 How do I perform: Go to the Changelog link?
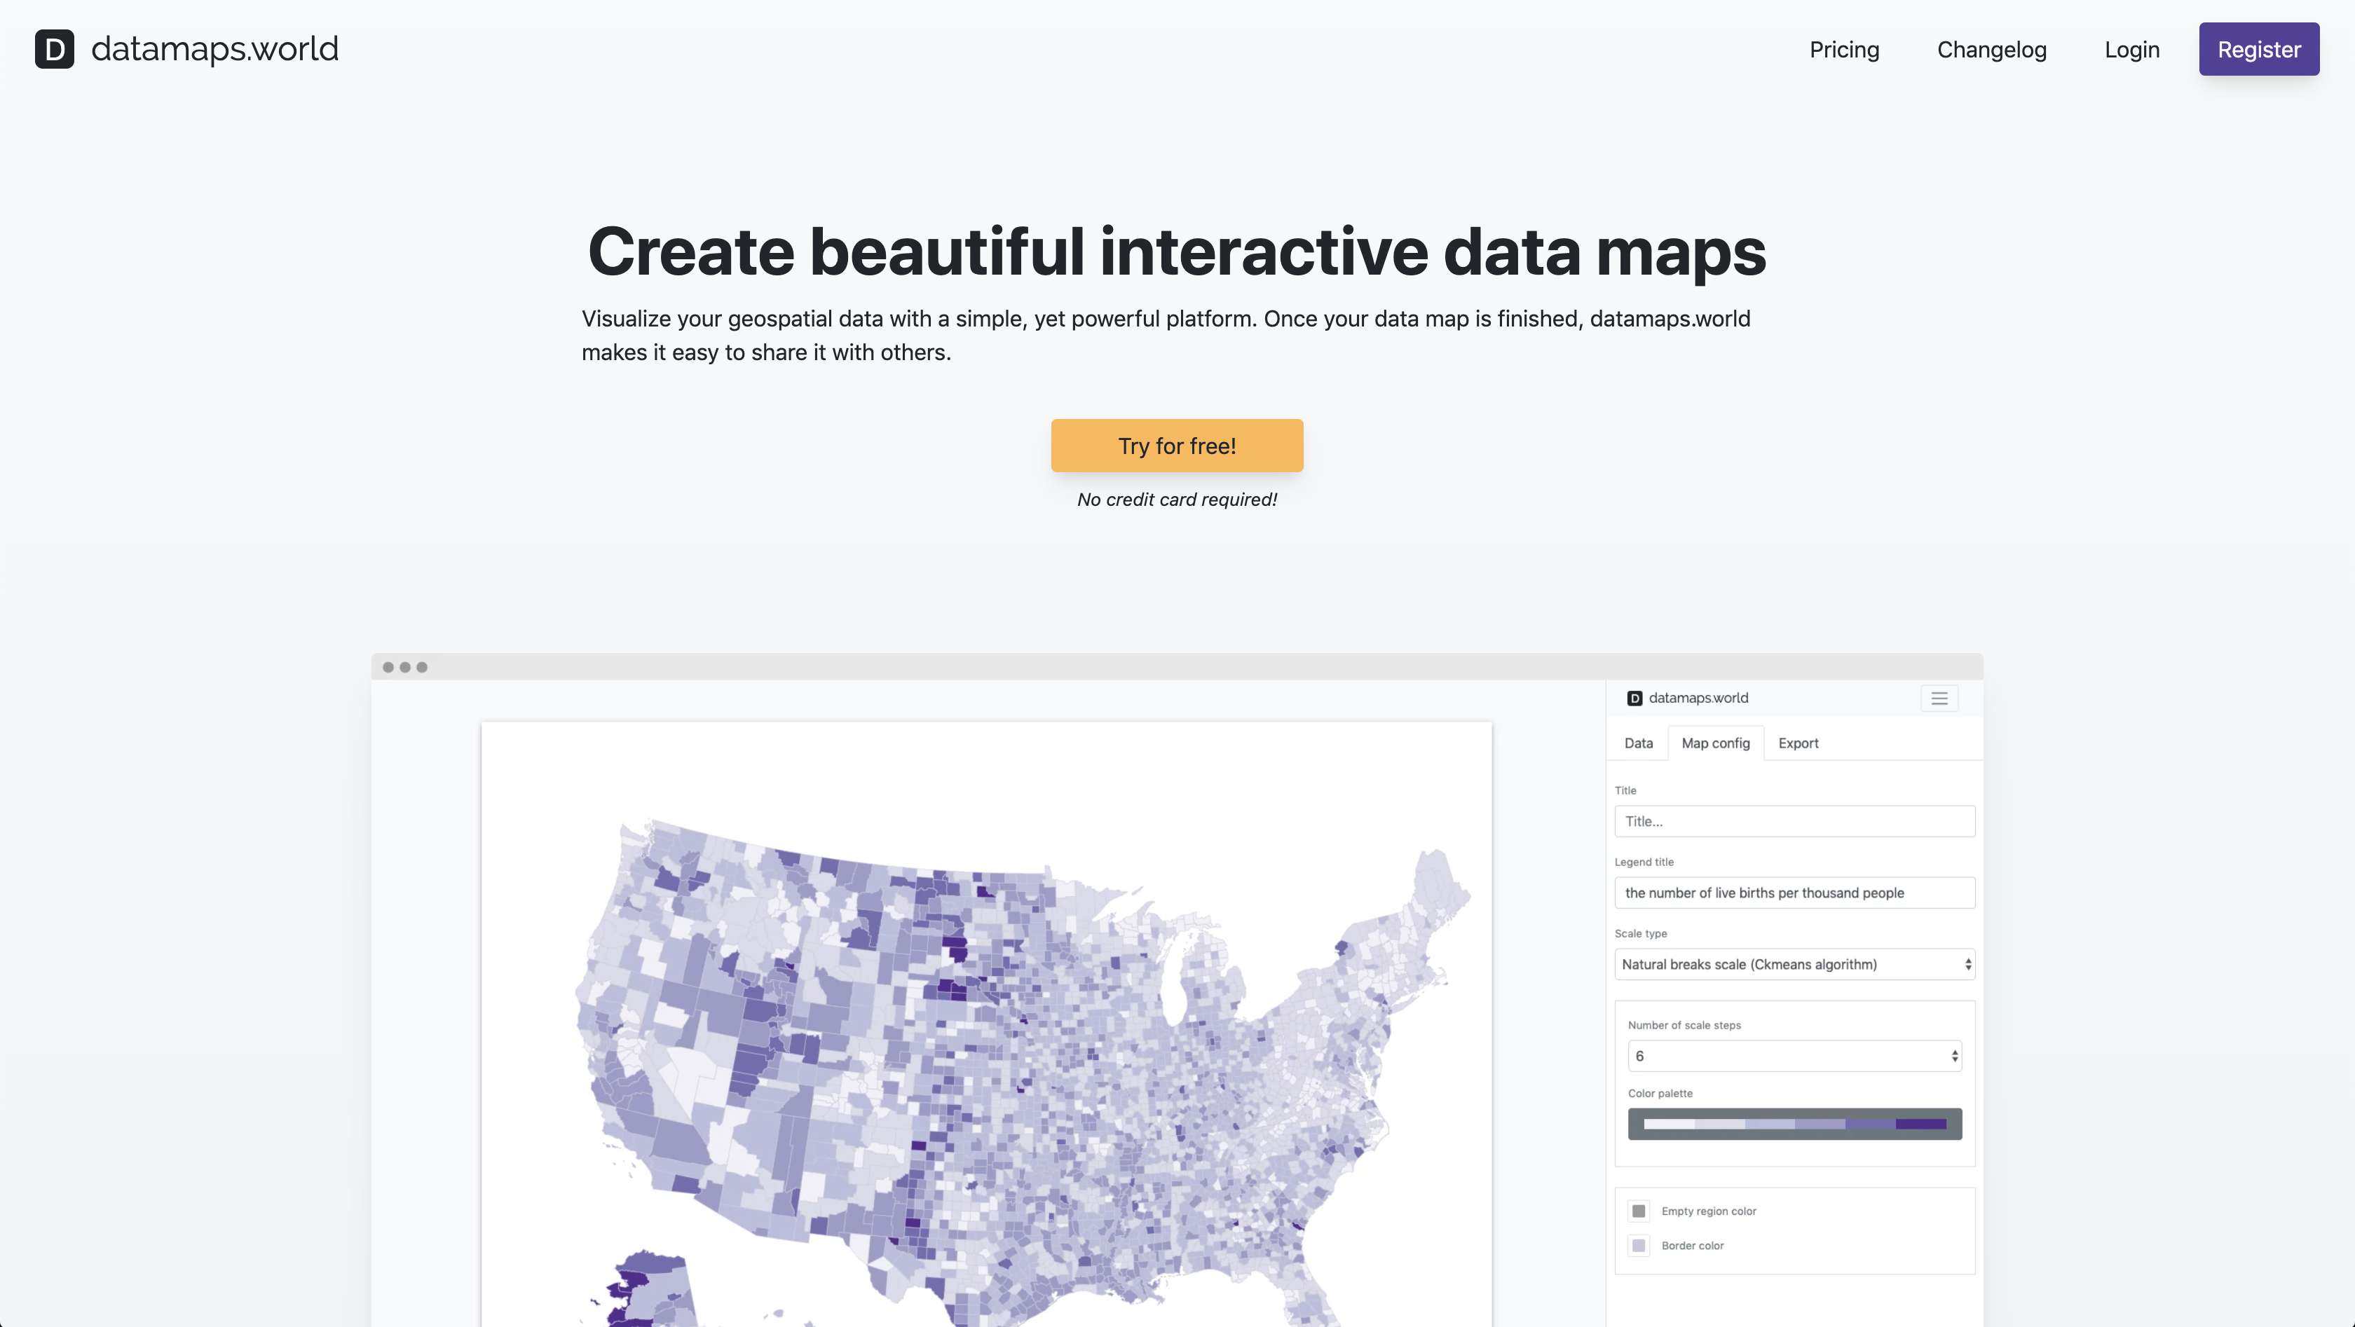pos(1991,49)
